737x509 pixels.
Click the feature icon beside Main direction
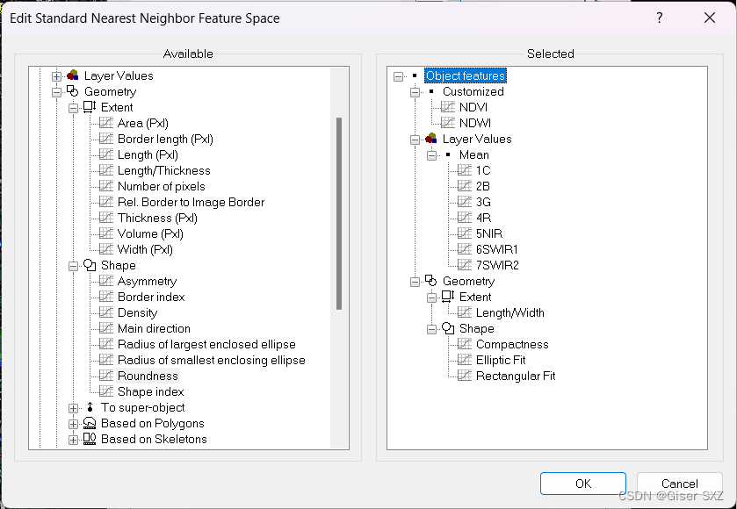[x=106, y=328]
